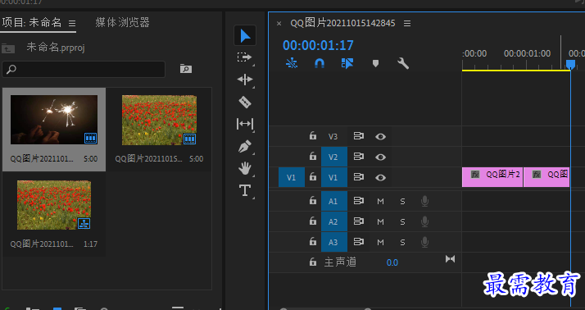Viewport: 585px width, 310px height.
Task: Toggle track targeting for A3
Action: [334, 243]
